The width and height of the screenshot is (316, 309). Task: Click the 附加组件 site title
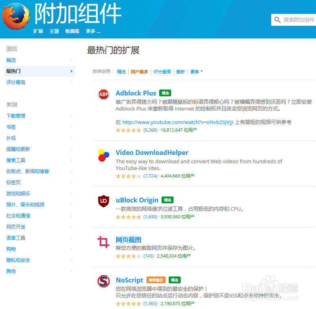(78, 14)
